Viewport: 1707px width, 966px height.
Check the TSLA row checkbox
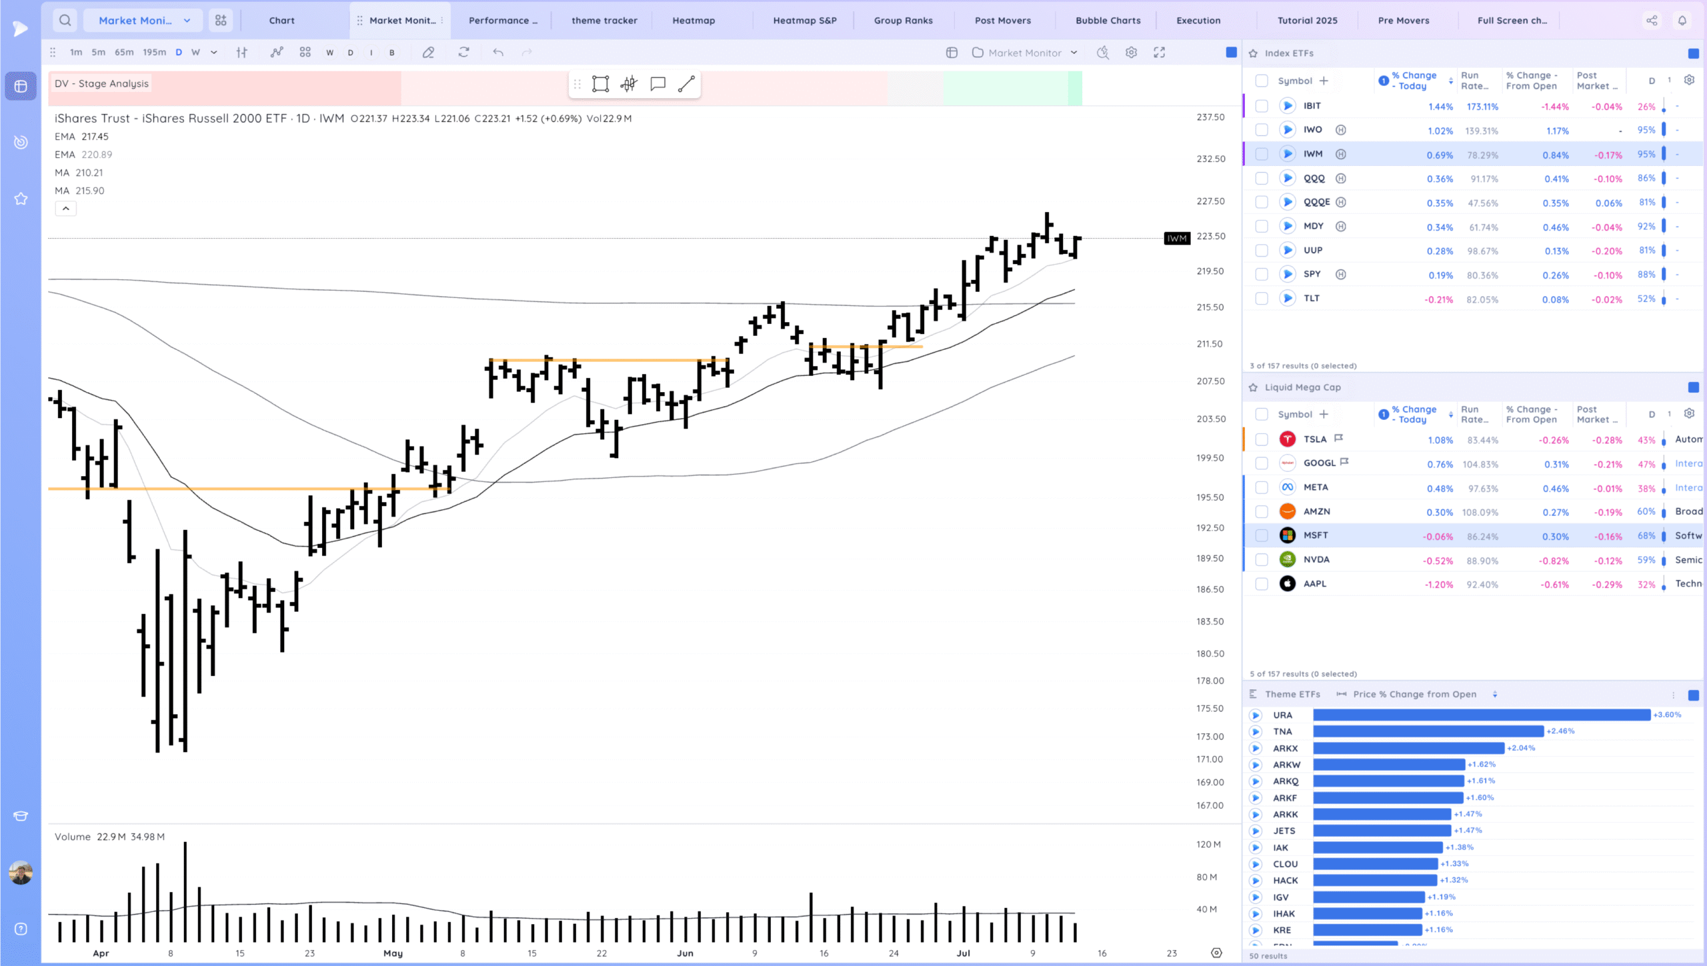(x=1261, y=439)
